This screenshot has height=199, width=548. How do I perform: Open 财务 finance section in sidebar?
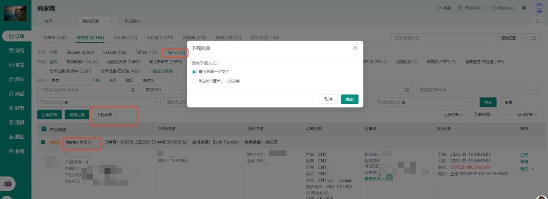16,108
